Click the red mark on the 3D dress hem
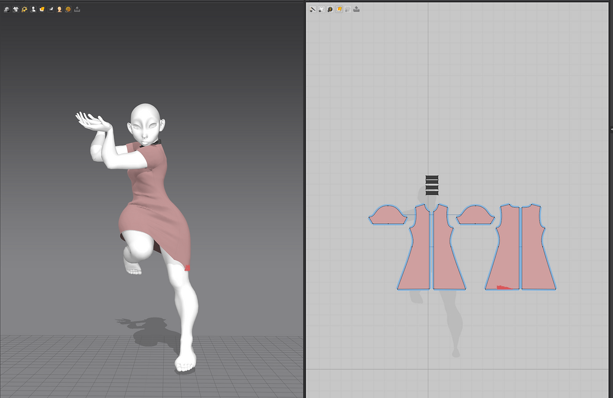Screen dimensions: 613x398 tap(188, 268)
